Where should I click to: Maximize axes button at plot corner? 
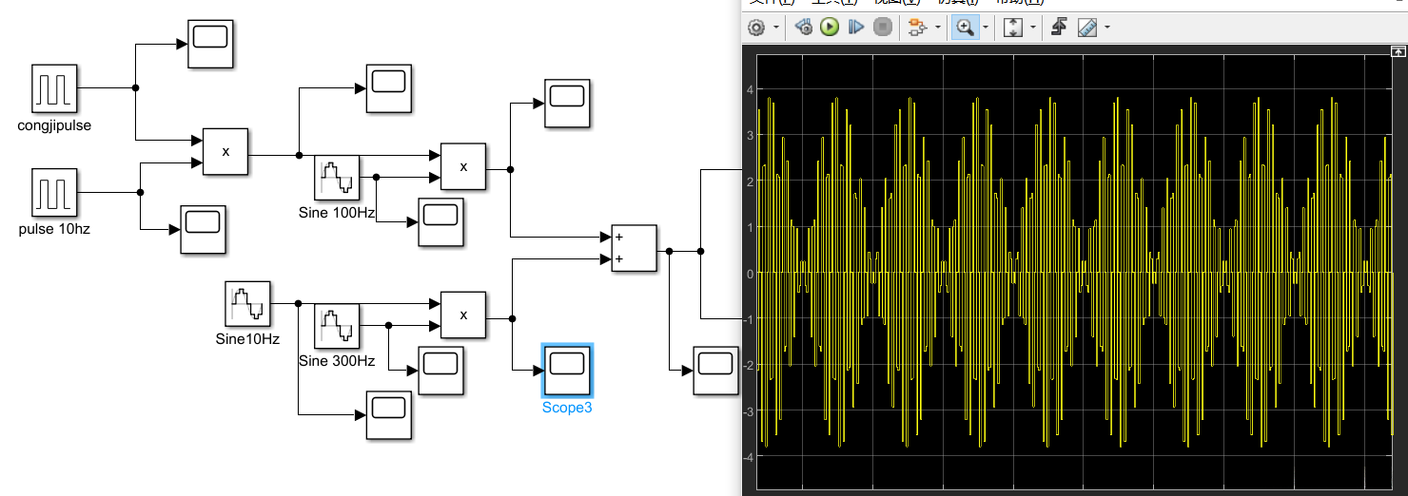[1398, 51]
